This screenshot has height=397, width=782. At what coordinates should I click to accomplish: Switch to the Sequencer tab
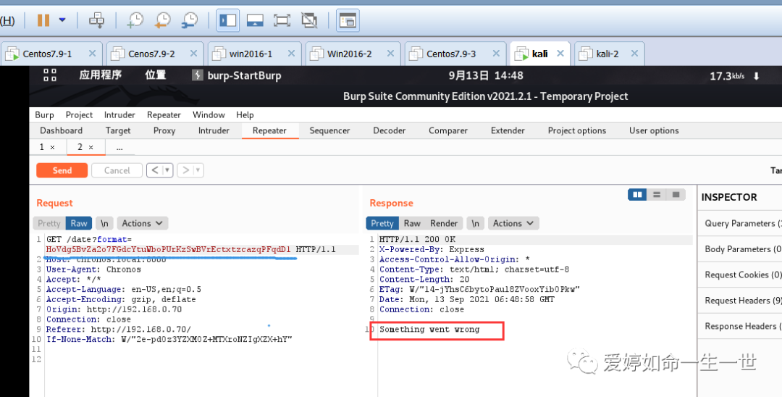(x=329, y=130)
